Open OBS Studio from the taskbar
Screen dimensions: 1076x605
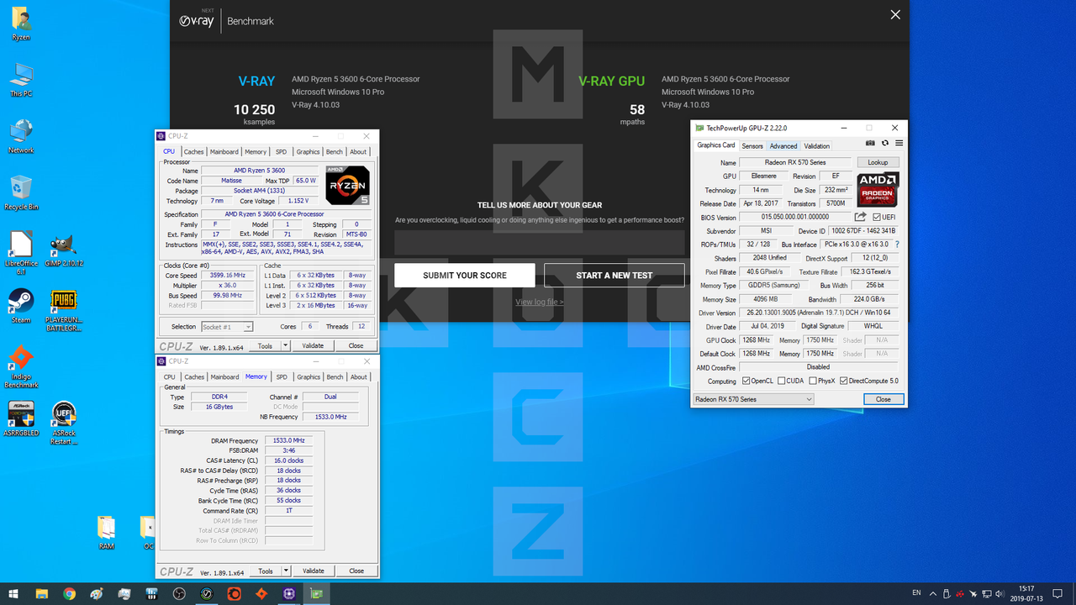click(x=179, y=593)
